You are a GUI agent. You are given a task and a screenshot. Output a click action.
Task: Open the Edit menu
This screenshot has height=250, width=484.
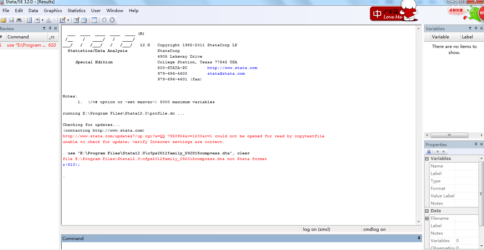tap(19, 11)
